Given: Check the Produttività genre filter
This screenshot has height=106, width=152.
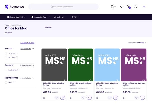Looking at the screenshot, I should [x=6, y=70].
